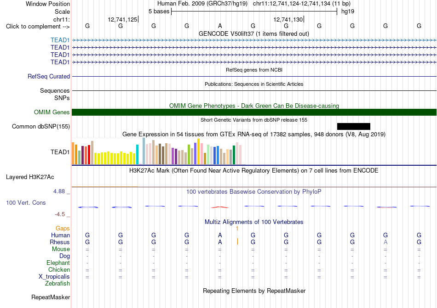Image resolution: width=437 pixels, height=308 pixels.
Task: Click the dark green OMIM Genes bar
Action: pyautogui.click(x=254, y=112)
